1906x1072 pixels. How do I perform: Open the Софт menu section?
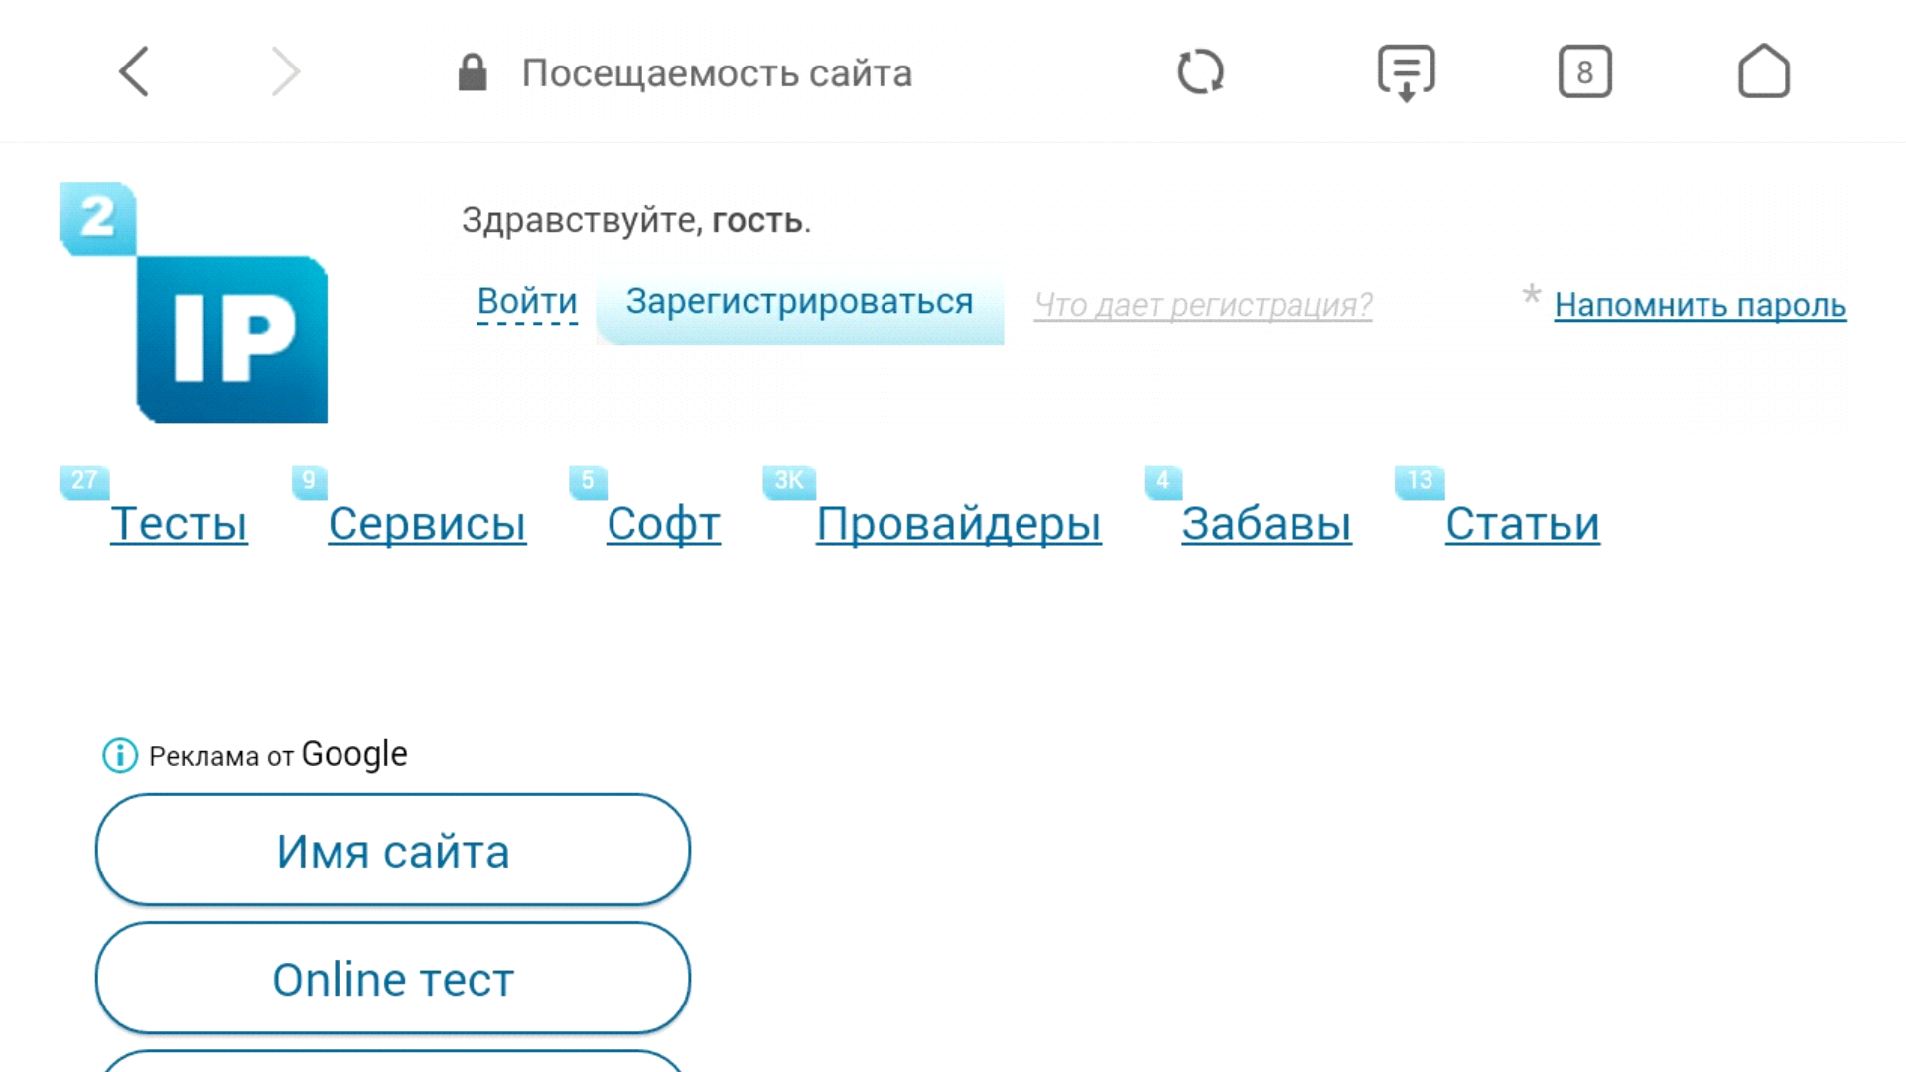tap(663, 523)
